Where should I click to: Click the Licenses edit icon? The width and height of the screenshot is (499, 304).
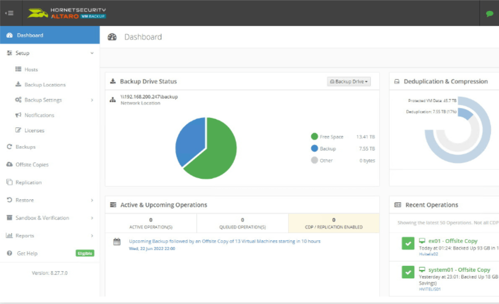click(x=18, y=130)
